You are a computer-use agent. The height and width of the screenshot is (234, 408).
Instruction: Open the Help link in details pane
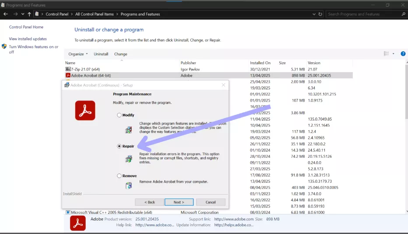[x=155, y=225]
